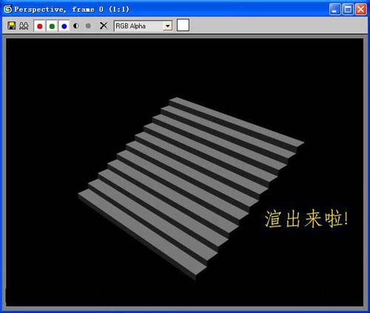Screen dimensions: 370x313
Task: Toggle the blue channel display
Action: [64, 26]
